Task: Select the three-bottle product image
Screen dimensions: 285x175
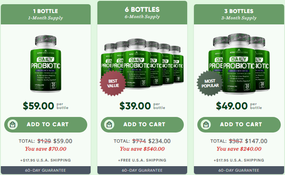Action: (239, 64)
